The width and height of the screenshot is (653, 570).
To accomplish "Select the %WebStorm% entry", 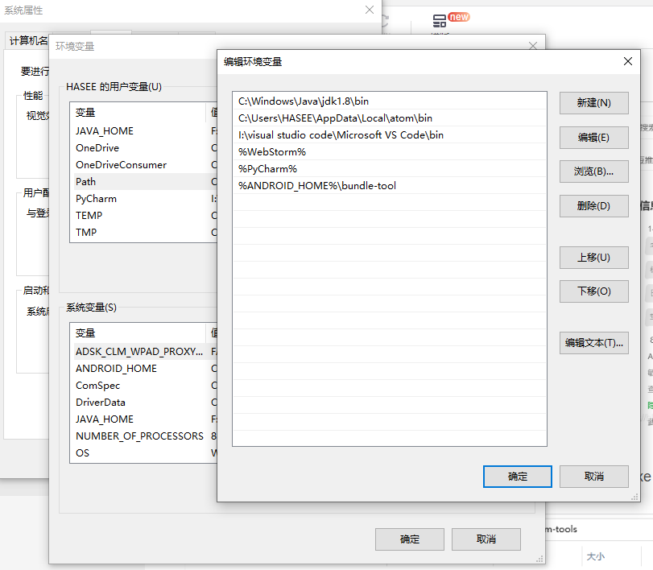I will [x=390, y=152].
